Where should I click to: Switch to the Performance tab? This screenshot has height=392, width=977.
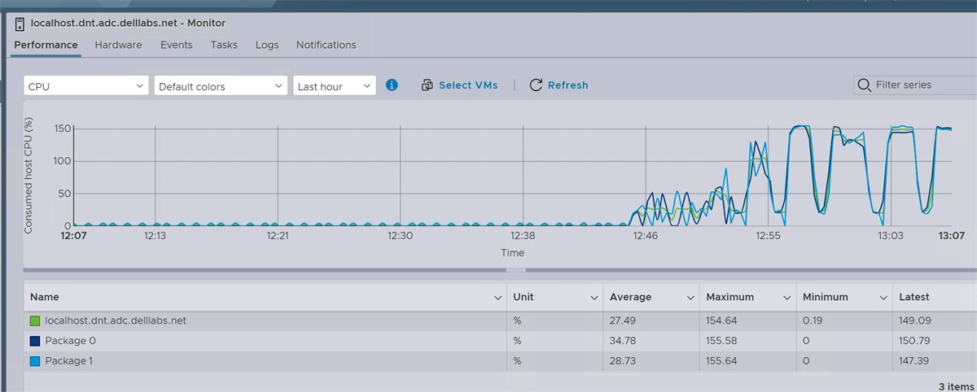pos(46,45)
